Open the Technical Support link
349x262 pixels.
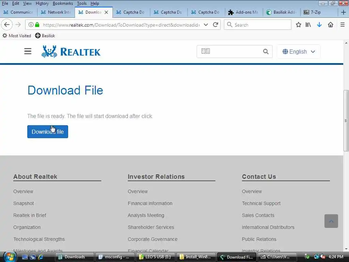pos(261,203)
